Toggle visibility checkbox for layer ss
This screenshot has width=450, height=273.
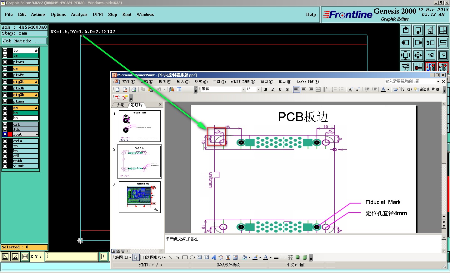pos(5,108)
